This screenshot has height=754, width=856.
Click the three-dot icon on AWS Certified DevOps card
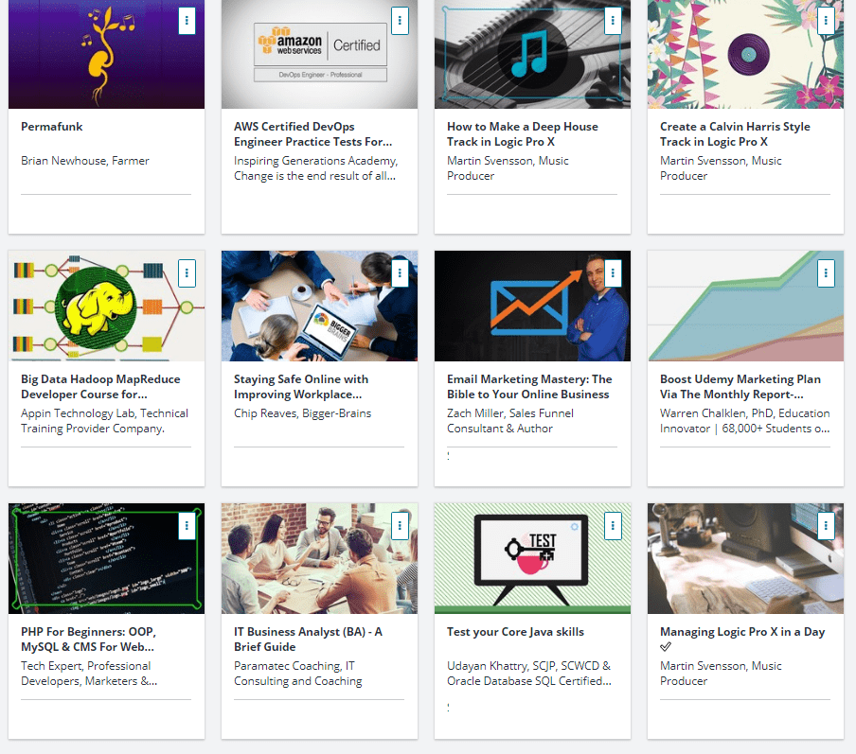click(x=400, y=20)
